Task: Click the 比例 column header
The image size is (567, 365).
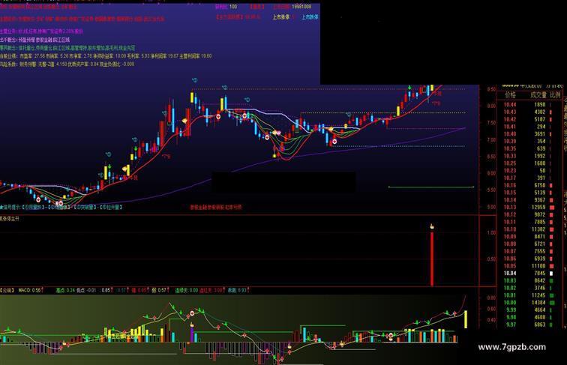Action: click(x=555, y=94)
